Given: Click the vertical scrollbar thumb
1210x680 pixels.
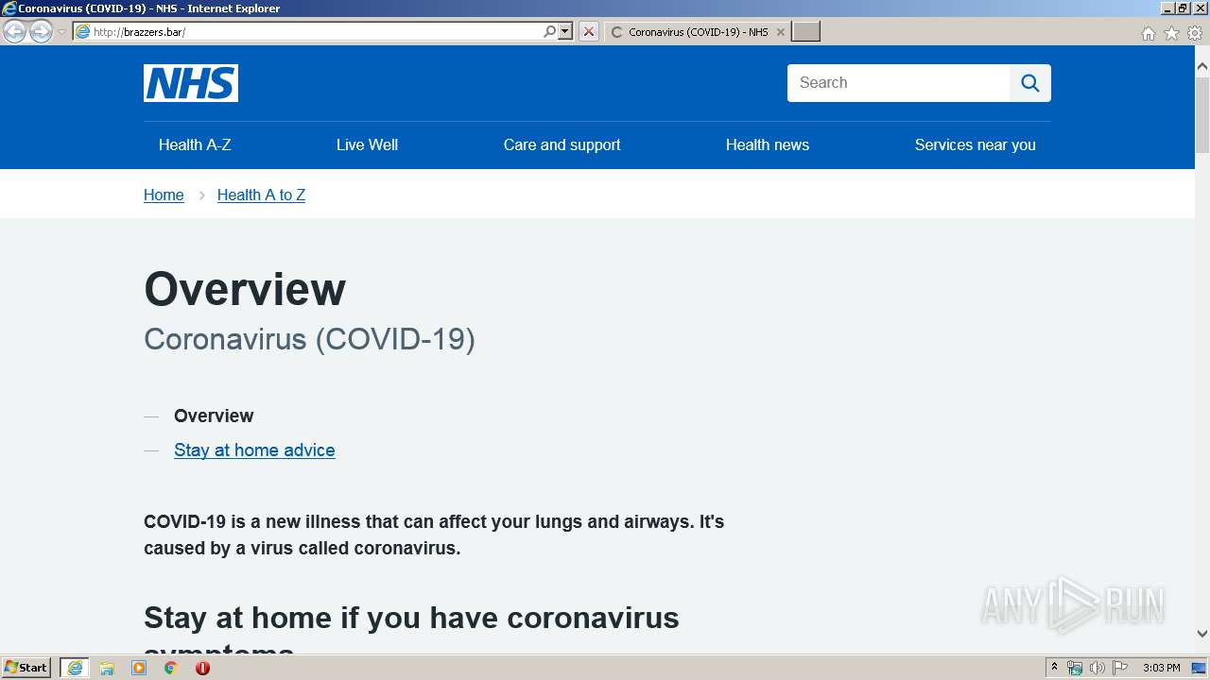Looking at the screenshot, I should (x=1202, y=115).
